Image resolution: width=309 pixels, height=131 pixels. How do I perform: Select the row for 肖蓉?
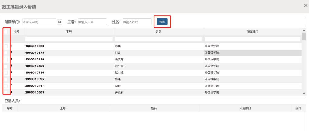click(118, 53)
